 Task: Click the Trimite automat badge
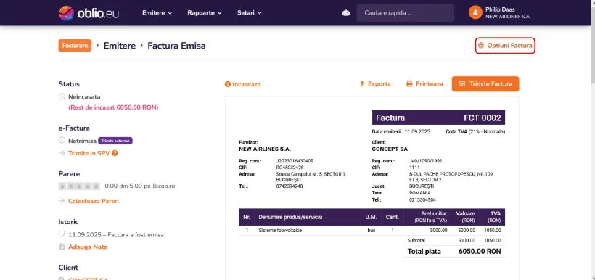(115, 141)
